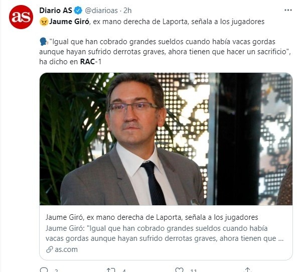Open the Jaume Giró photo thumbnail
This screenshot has width=299, height=272.
[166, 139]
